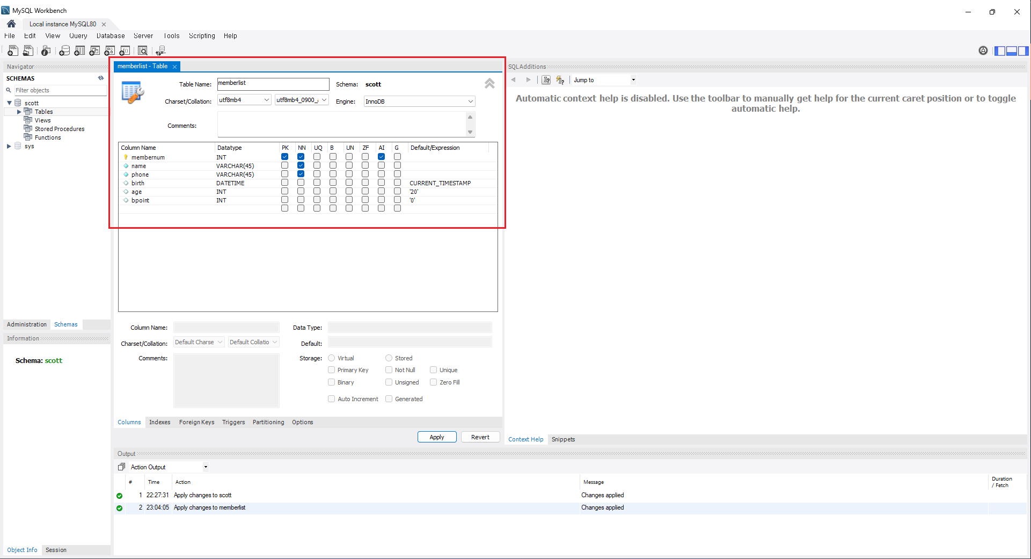Create a new SQL tab icon
This screenshot has width=1031, height=559.
pos(12,50)
